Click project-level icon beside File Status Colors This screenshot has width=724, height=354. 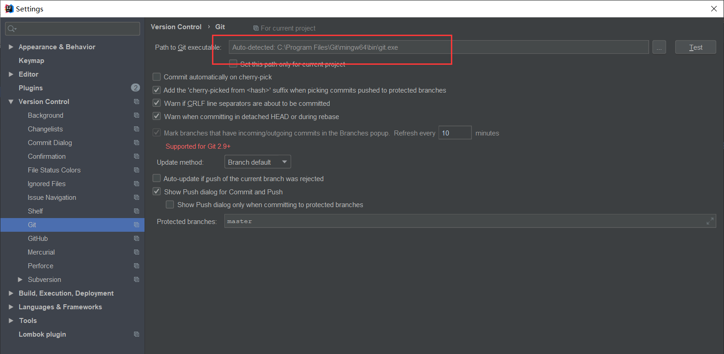pos(136,170)
